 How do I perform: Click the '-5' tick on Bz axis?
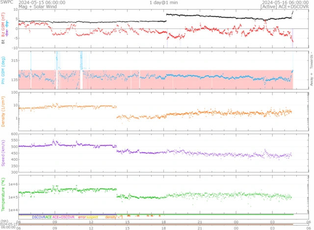[x=16, y=38]
